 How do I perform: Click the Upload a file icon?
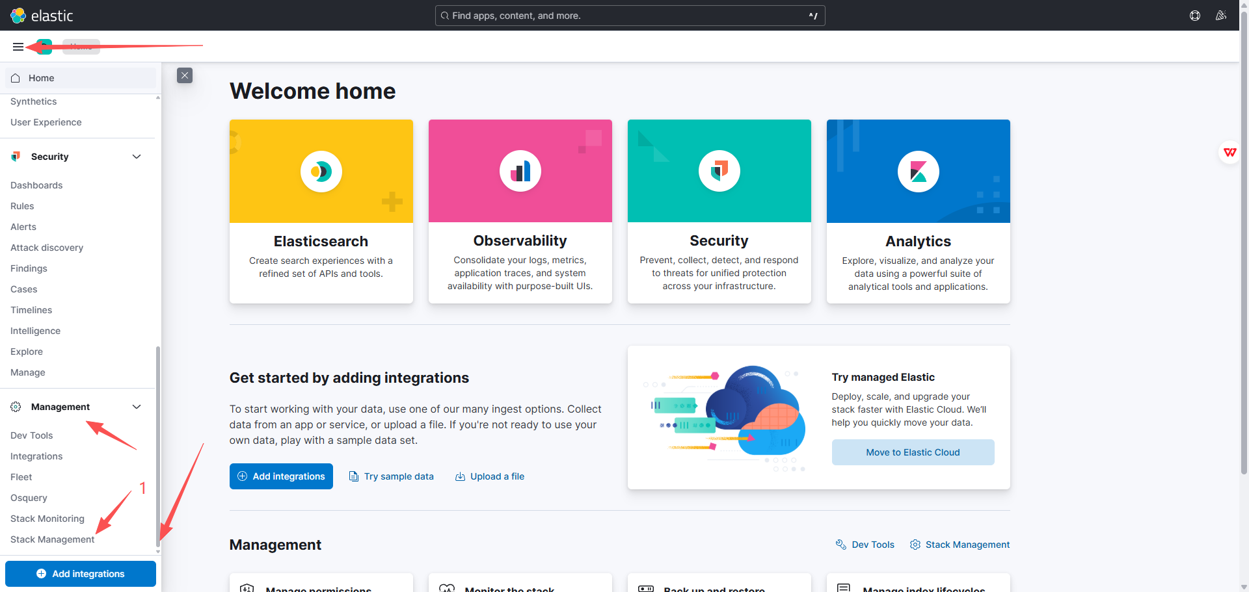460,476
